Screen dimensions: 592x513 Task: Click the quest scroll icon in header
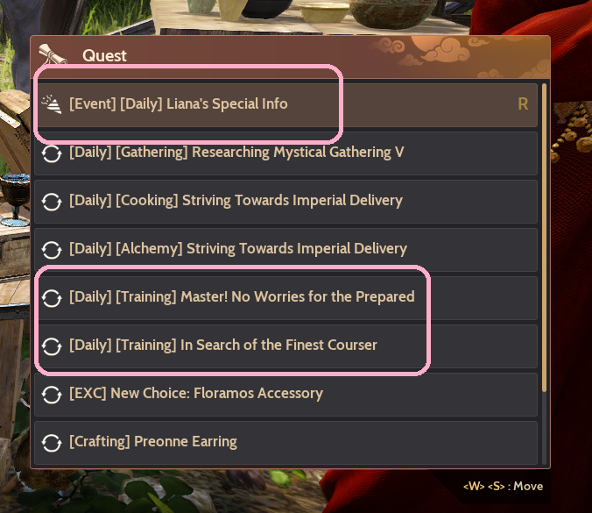tap(53, 55)
